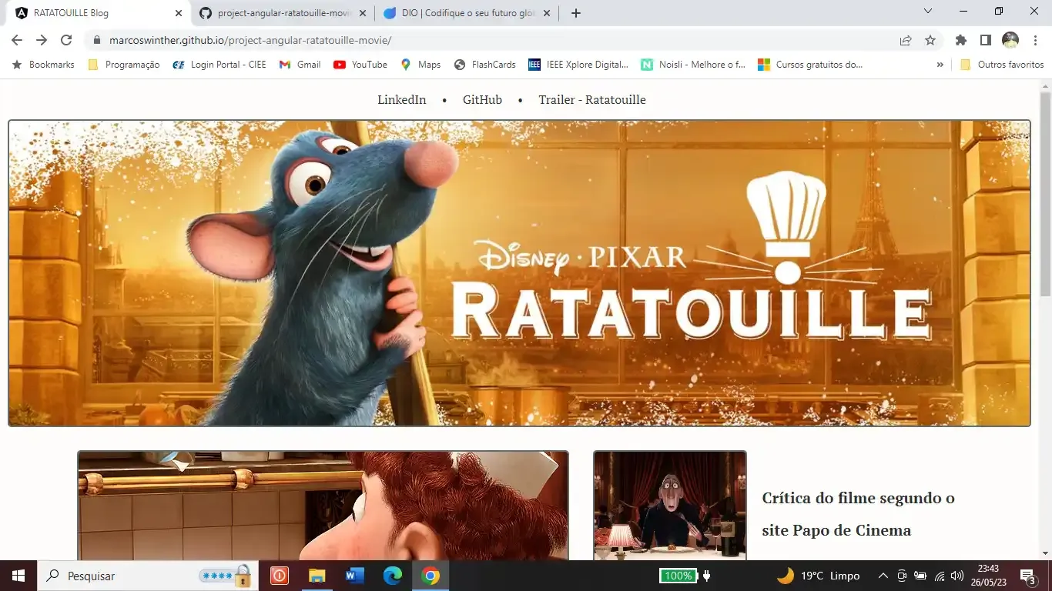Image resolution: width=1052 pixels, height=591 pixels.
Task: Click the site lock icon in address bar
Action: pyautogui.click(x=96, y=40)
